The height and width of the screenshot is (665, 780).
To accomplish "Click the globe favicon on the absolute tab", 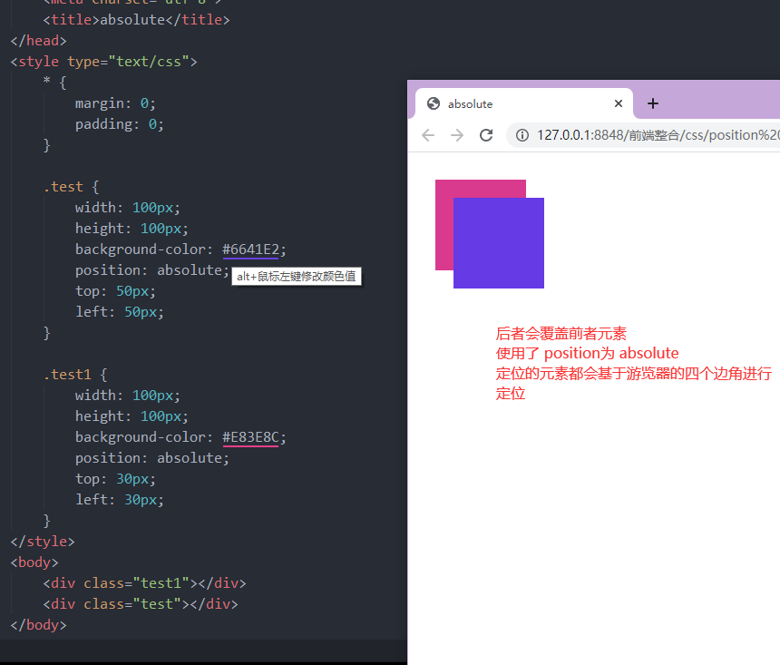I will point(433,103).
